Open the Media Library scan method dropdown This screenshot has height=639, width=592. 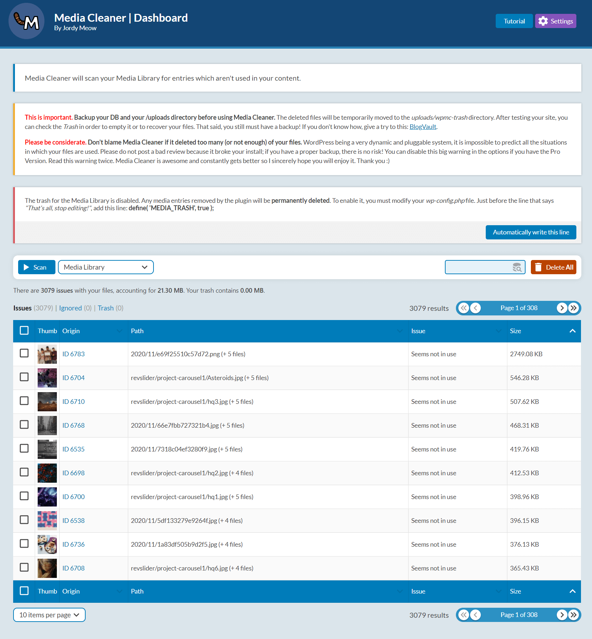click(x=106, y=267)
